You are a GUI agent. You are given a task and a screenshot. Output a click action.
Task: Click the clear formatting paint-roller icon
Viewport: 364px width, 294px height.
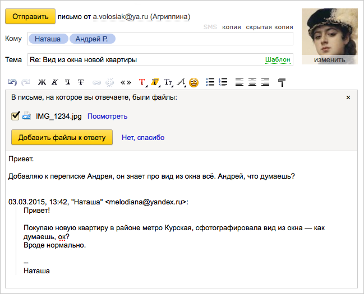pos(282,82)
